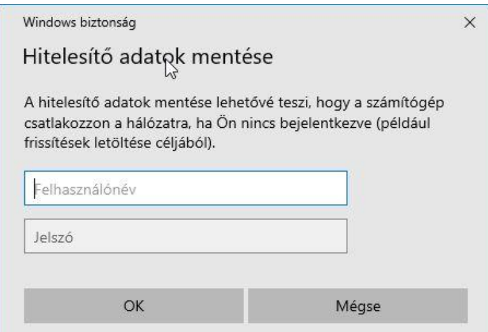Viewport: 488px width, 332px height.
Task: Click the Felhasználónév placeholder text
Action: pyautogui.click(x=85, y=189)
